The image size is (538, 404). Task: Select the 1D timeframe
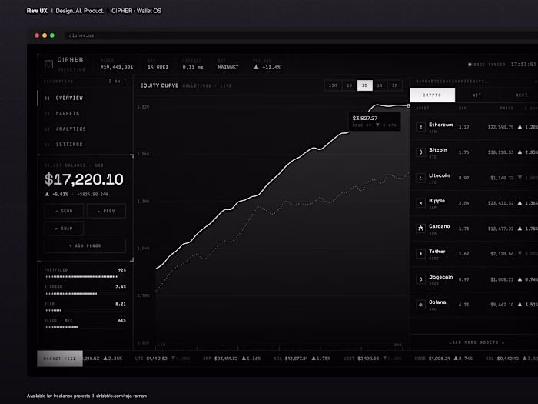pos(364,85)
